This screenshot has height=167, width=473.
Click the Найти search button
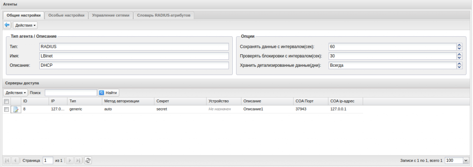(x=108, y=93)
